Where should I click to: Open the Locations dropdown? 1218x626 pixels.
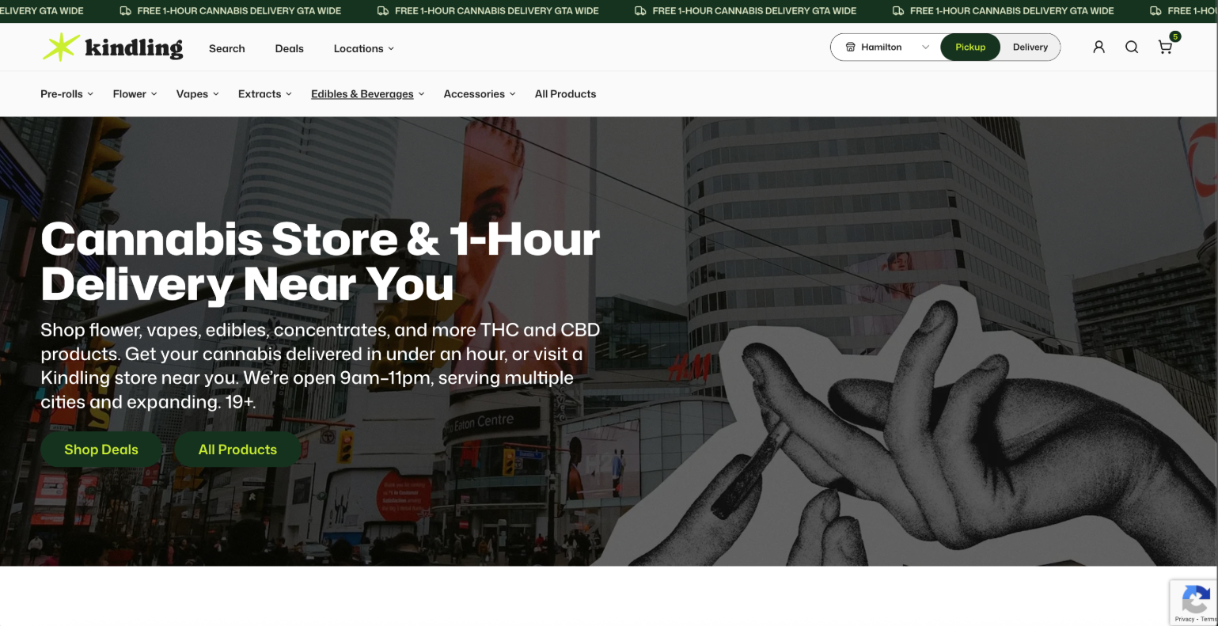(362, 48)
